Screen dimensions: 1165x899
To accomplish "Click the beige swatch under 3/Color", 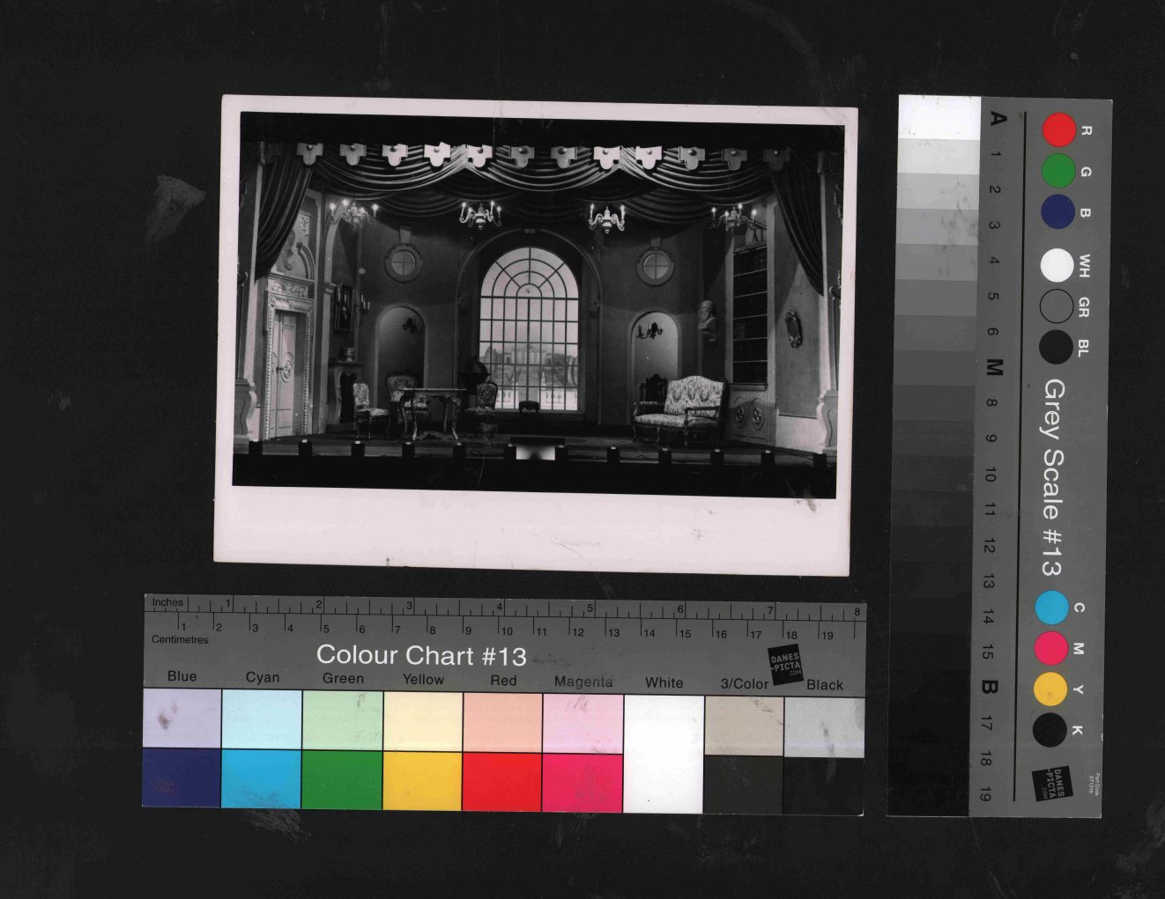I will (744, 726).
